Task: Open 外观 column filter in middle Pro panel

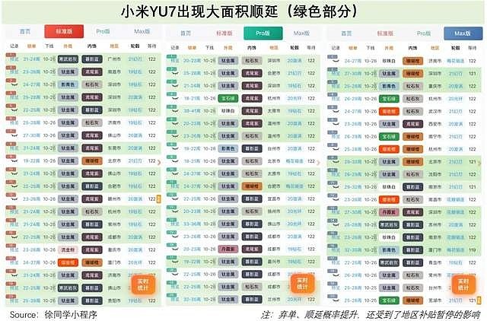Action: (228, 47)
